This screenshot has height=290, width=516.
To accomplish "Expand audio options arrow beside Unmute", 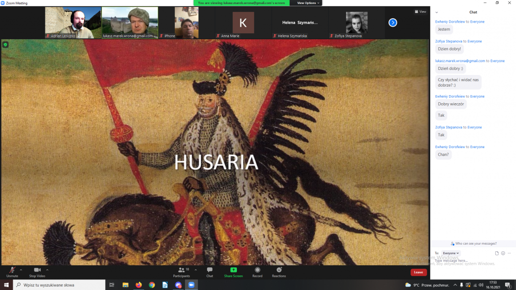I will [21, 270].
